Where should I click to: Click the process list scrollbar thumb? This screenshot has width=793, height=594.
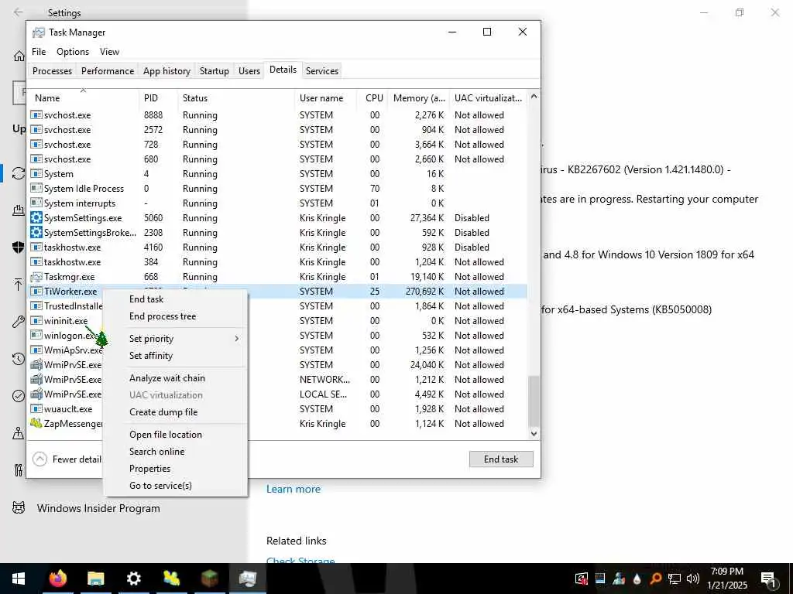point(534,401)
